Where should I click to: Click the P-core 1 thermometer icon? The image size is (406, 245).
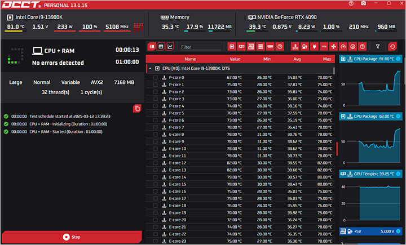164,84
